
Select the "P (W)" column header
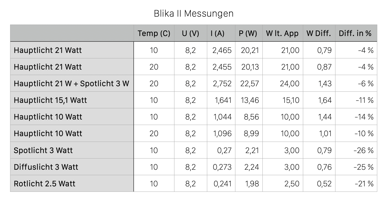(248, 33)
